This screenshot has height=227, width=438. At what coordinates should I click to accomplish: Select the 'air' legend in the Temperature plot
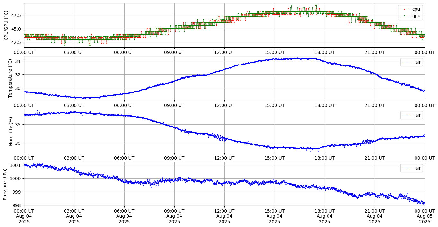411,62
